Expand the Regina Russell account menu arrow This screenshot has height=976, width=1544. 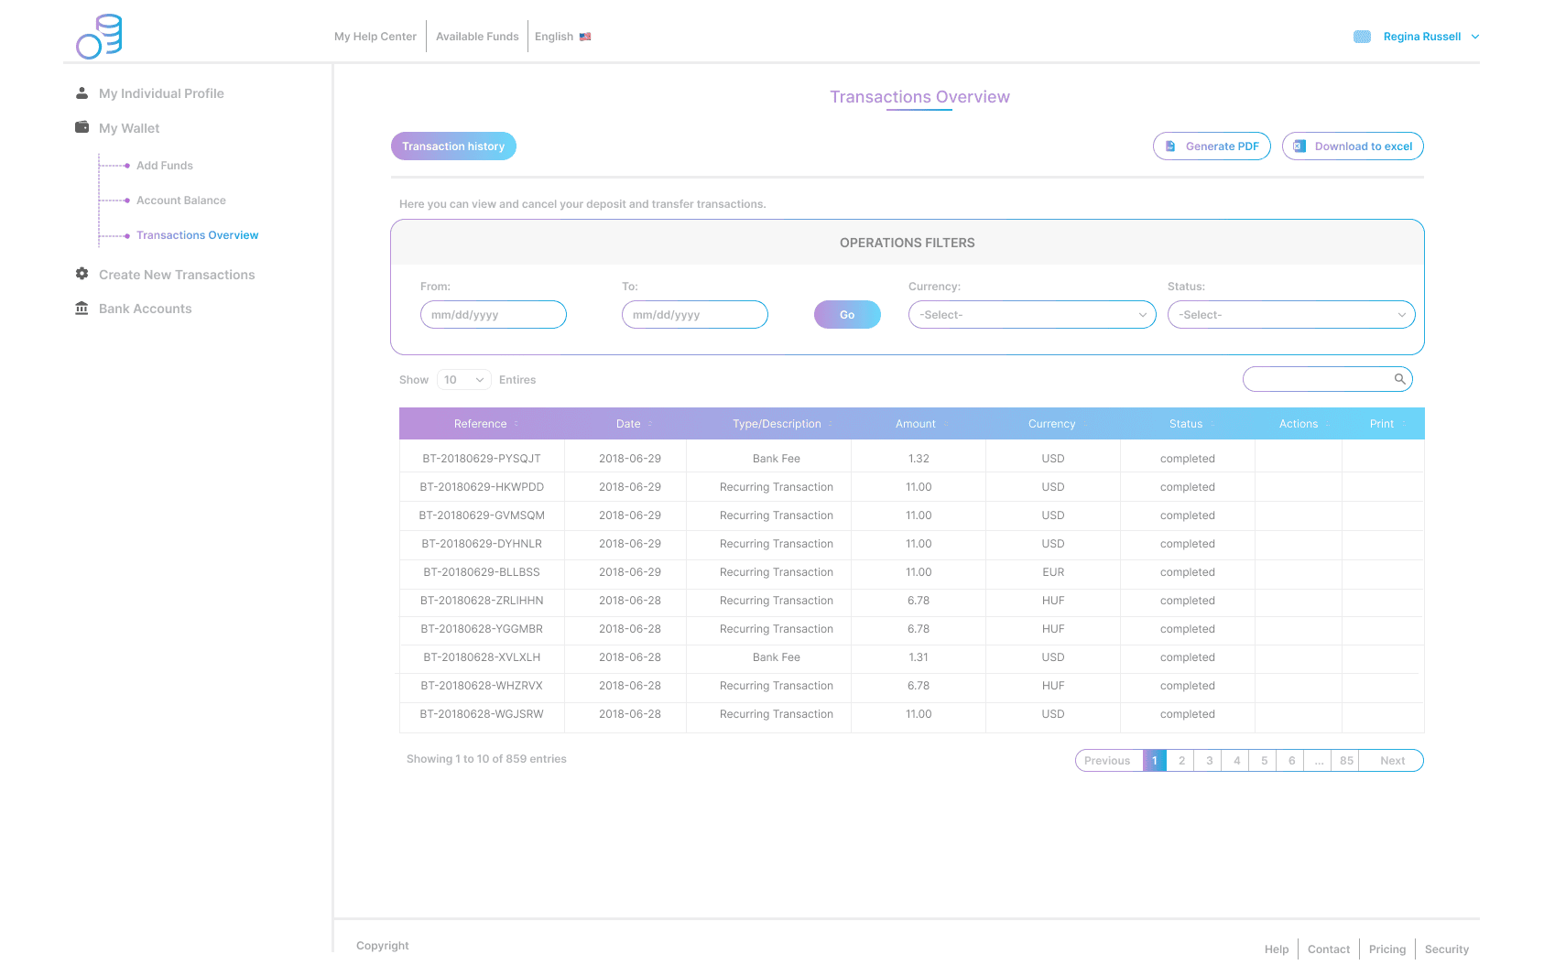pos(1475,37)
